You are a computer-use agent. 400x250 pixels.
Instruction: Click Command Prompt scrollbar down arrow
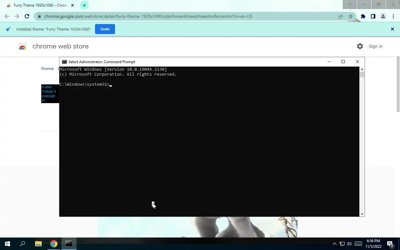362,214
